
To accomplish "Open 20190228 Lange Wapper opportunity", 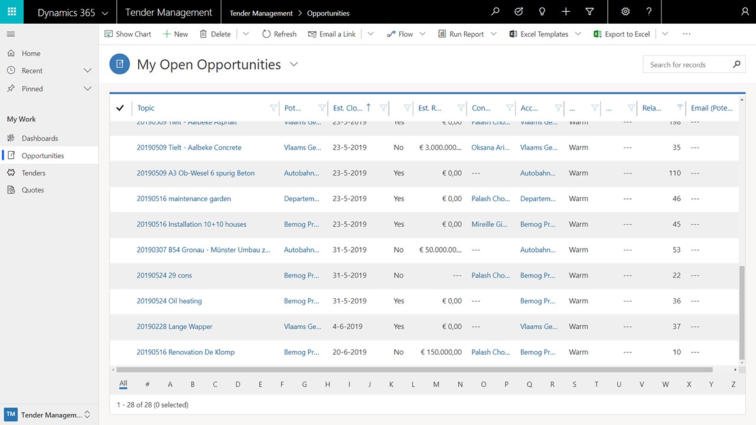I will tap(174, 326).
